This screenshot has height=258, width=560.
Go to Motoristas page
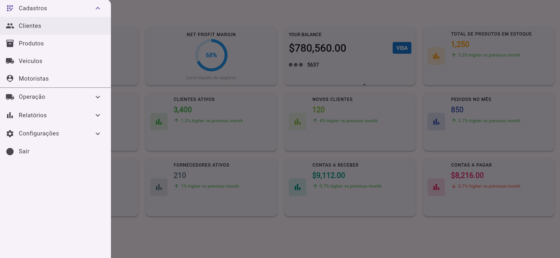point(34,79)
